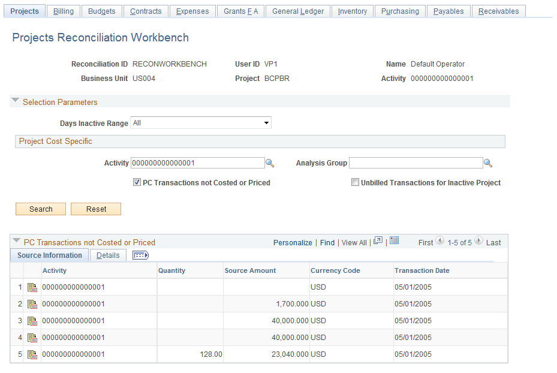The image size is (557, 373).
Task: Collapse the Selection Parameters section
Action: pyautogui.click(x=14, y=100)
